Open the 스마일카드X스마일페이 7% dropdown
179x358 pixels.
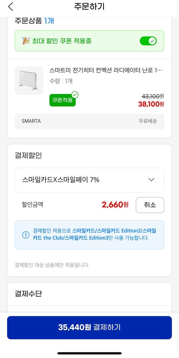pos(89,180)
